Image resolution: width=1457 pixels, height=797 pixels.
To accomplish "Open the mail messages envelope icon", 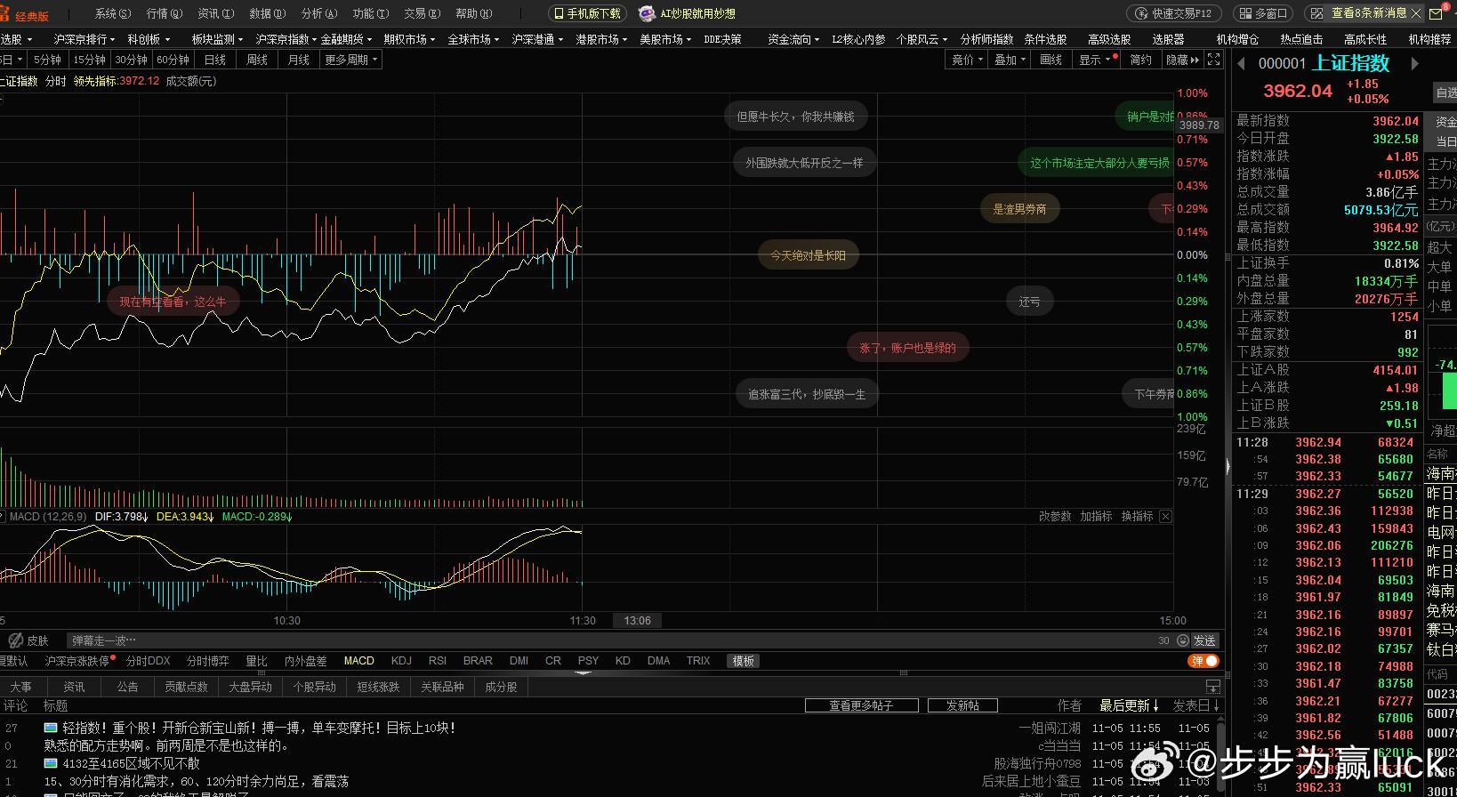I will (x=1436, y=13).
